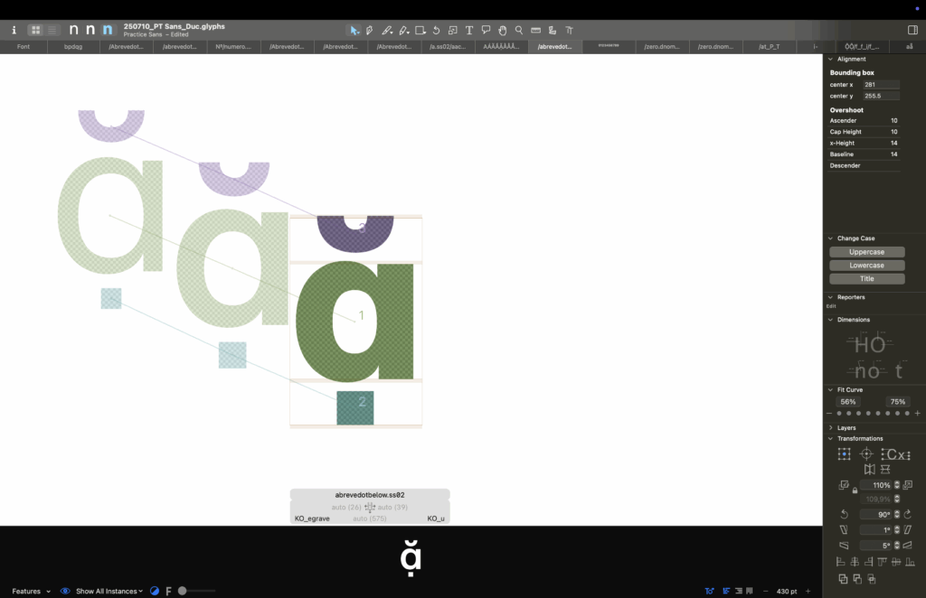Select the Scale tool in toolbar
Viewport: 926px width, 598px height.
pos(453,30)
